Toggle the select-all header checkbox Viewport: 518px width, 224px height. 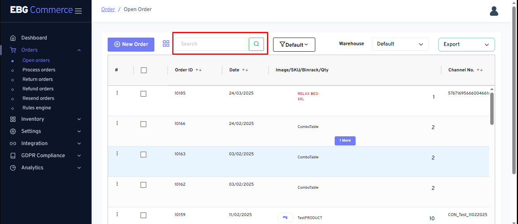coord(144,70)
